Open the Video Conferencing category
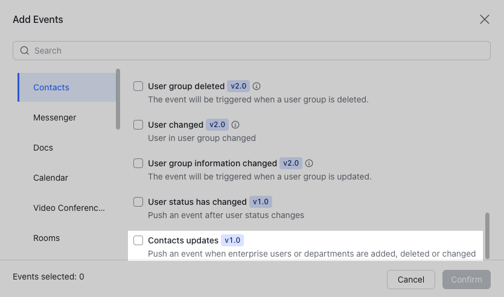Screen dimensions: 504x297 69,208
